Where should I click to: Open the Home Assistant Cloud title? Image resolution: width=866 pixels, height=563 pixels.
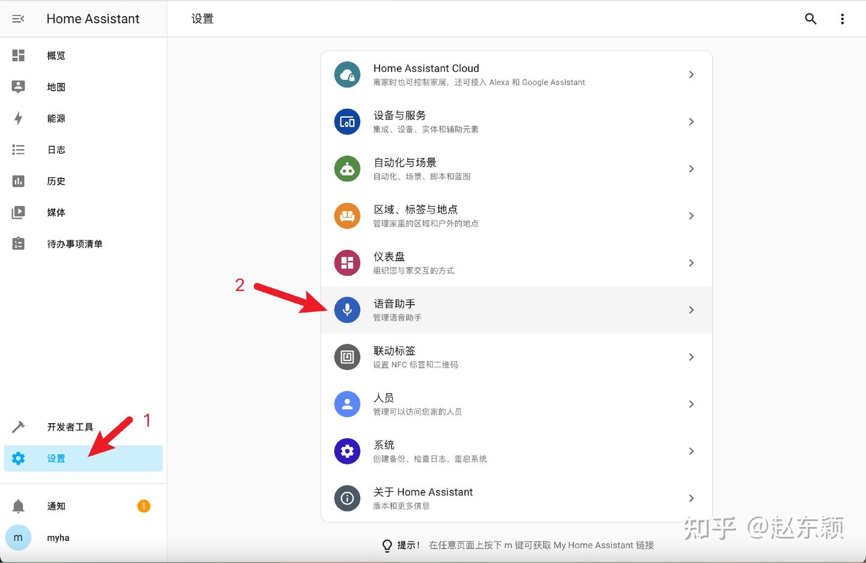(426, 68)
